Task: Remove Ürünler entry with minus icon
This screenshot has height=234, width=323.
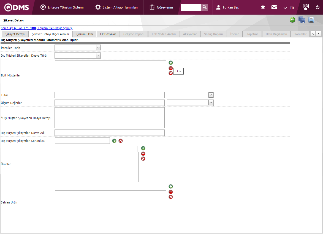Action: pos(143,154)
